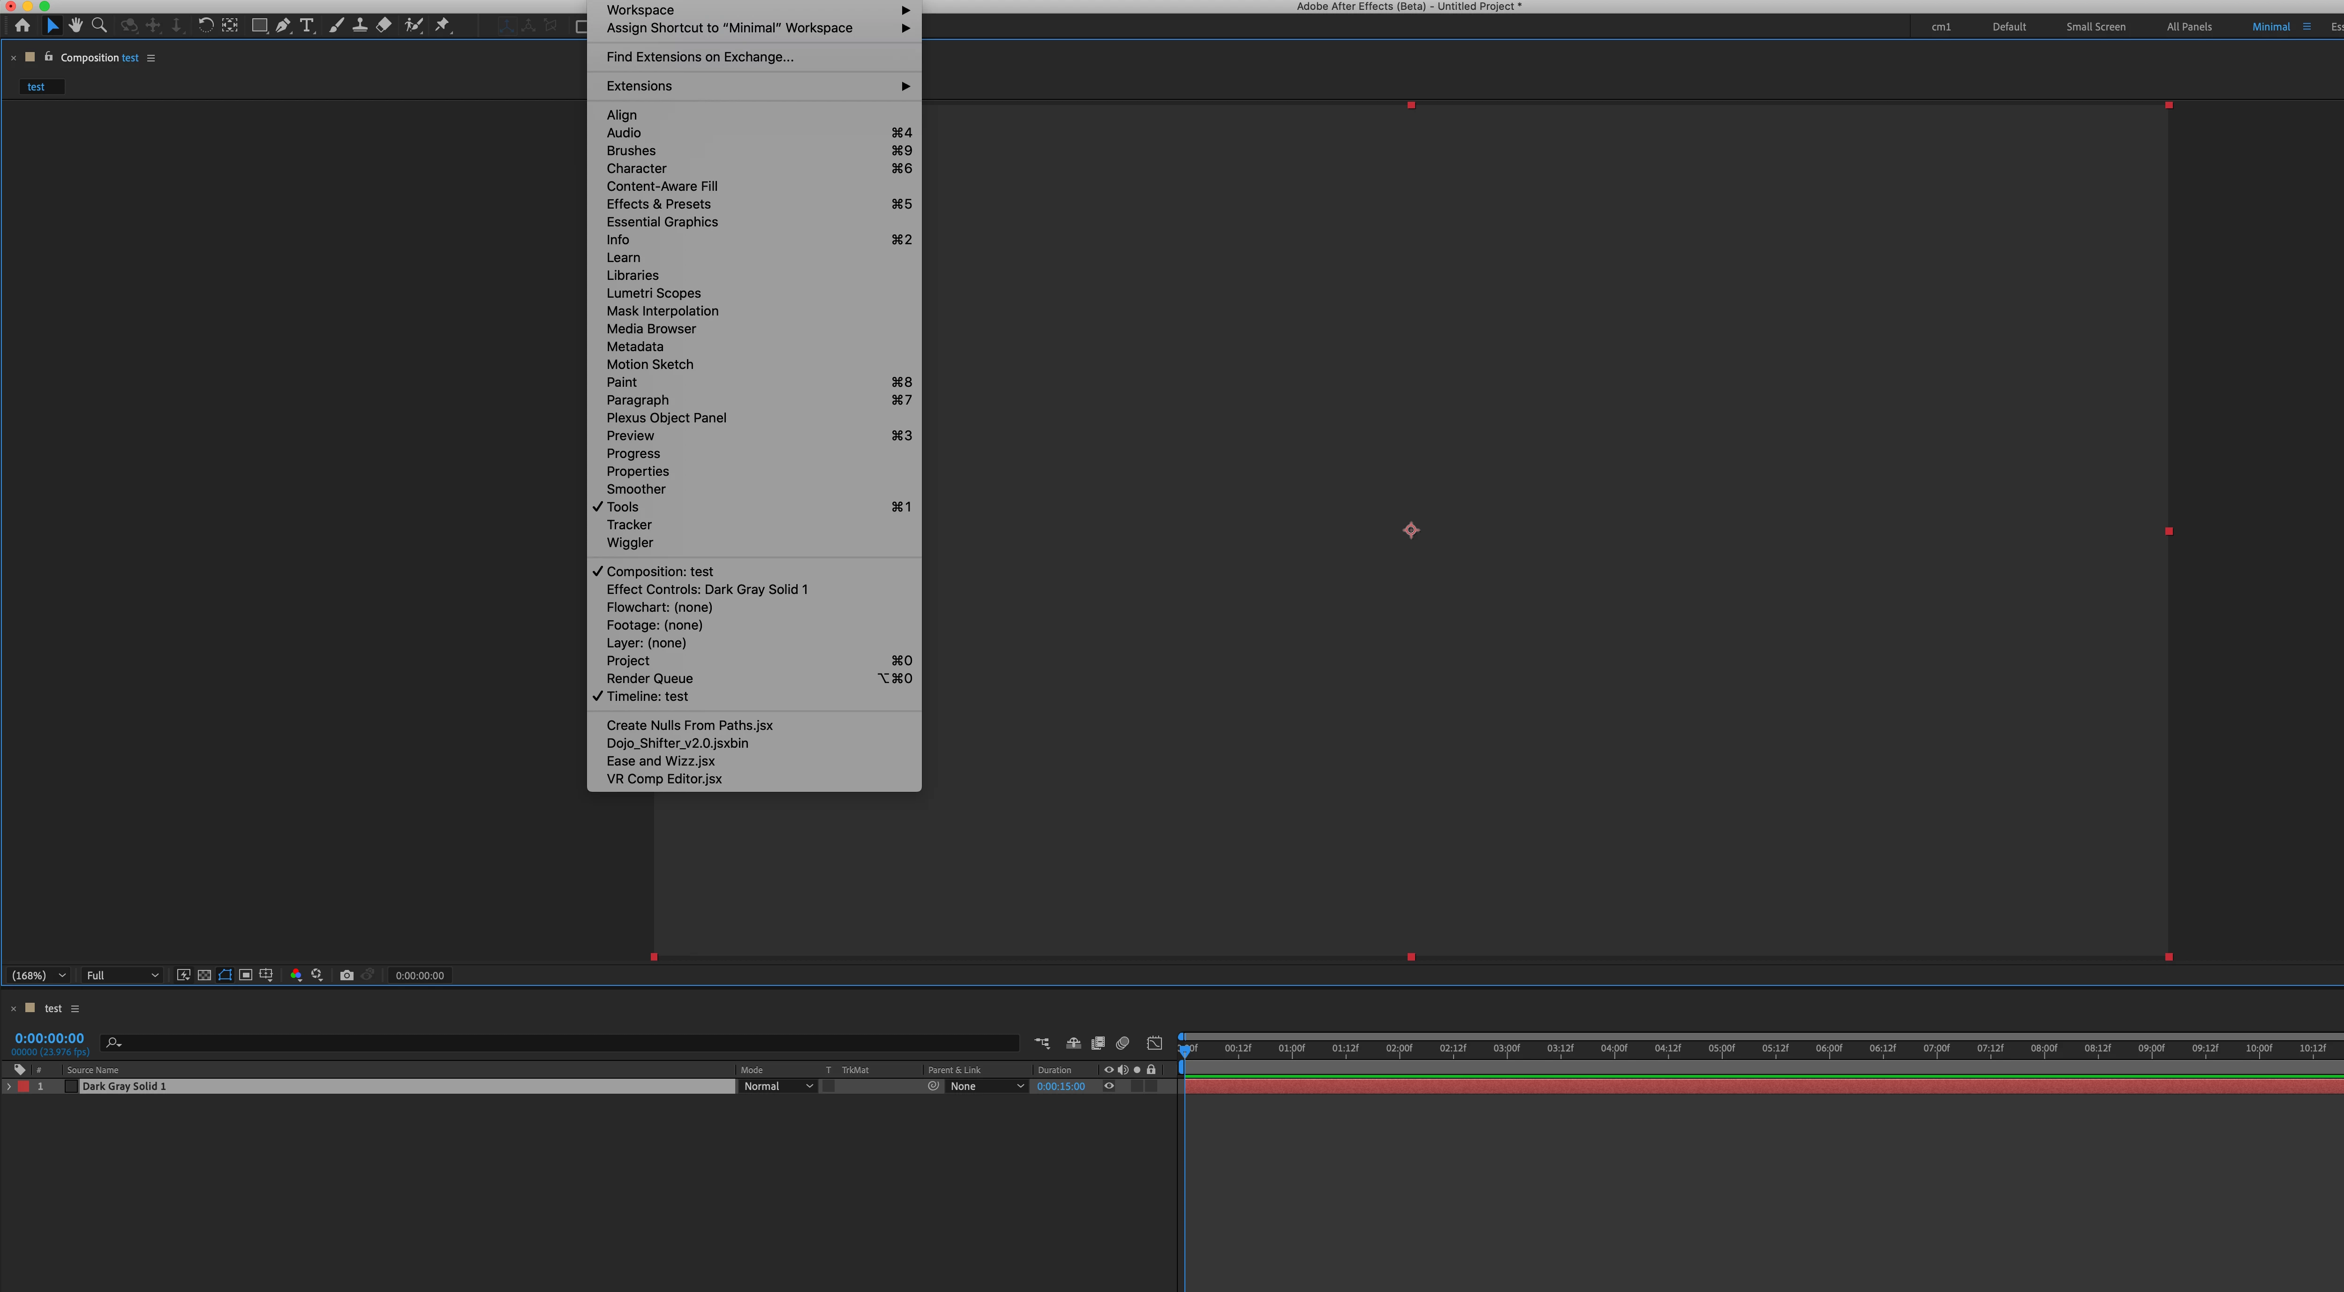Select the Hand tool
This screenshot has width=2344, height=1292.
click(x=75, y=25)
